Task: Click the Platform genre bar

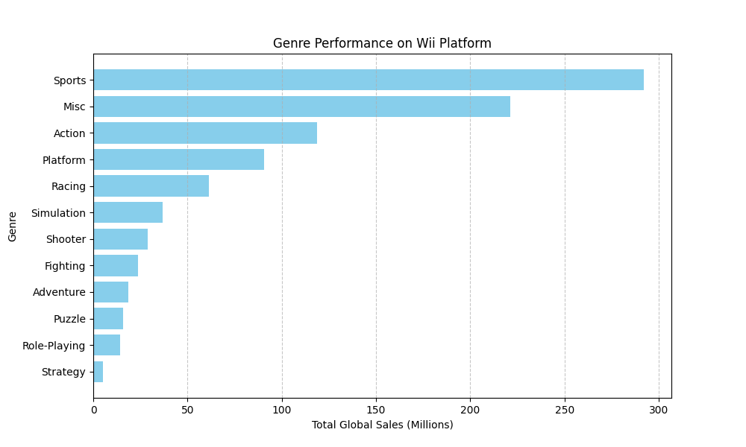Action: pyautogui.click(x=178, y=159)
